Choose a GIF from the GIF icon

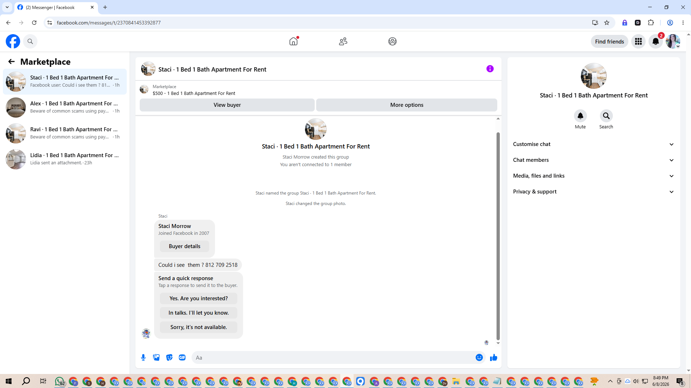[x=182, y=357]
